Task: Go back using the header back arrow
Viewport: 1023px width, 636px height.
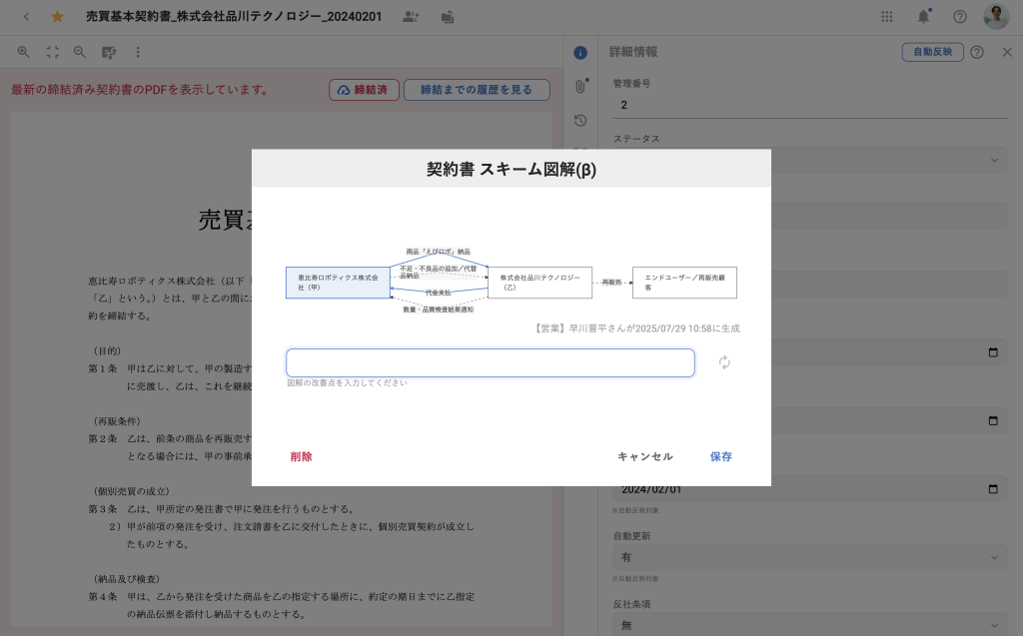Action: [26, 17]
